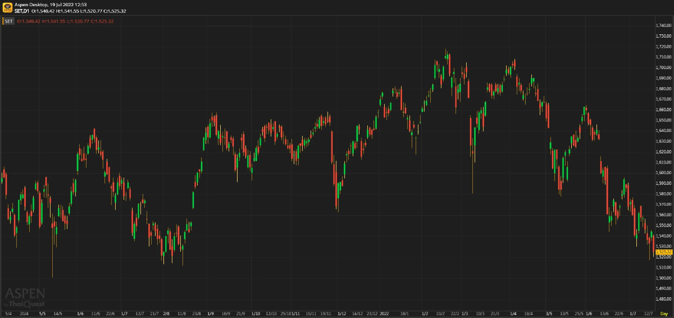Click the red C:1,525.32 legend value

[x=102, y=21]
